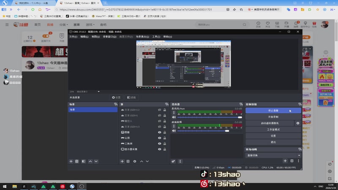The width and height of the screenshot is (338, 190).
Task: Delete selected scene with trash icon in 场景 panel
Action: (77, 161)
